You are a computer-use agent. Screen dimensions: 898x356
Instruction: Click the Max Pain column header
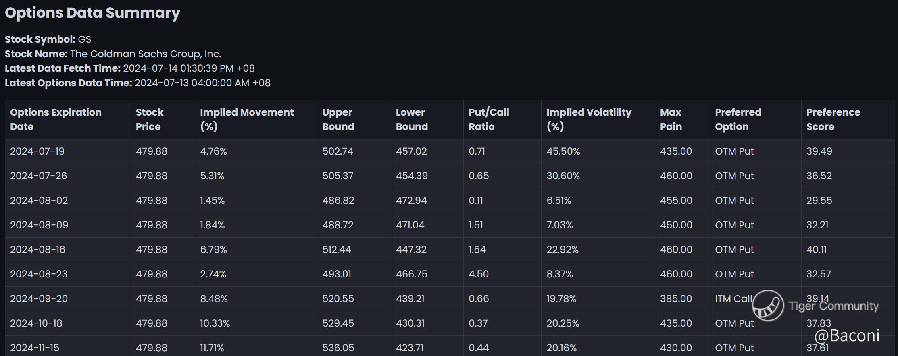point(671,119)
